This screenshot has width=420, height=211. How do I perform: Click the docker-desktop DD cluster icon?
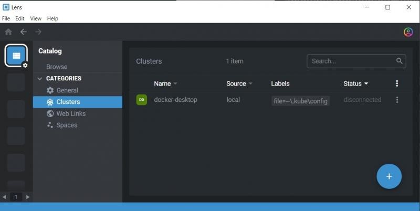[141, 100]
